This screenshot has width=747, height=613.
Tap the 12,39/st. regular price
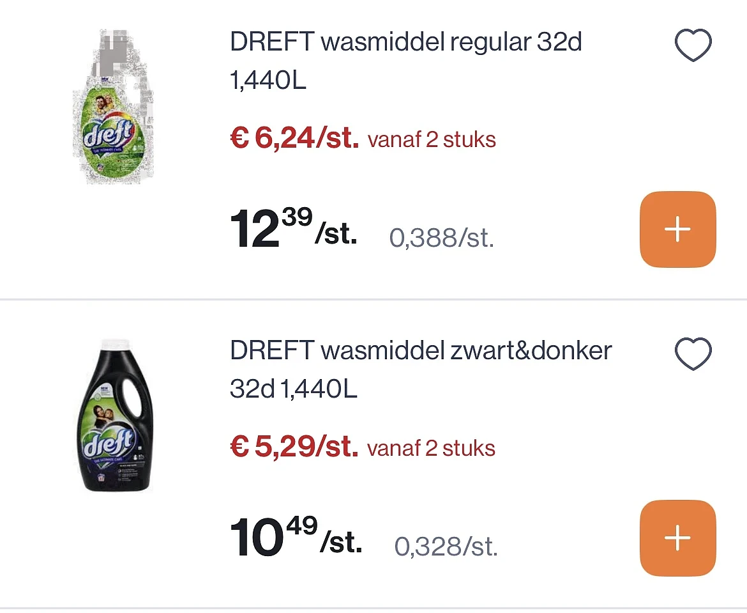click(294, 228)
